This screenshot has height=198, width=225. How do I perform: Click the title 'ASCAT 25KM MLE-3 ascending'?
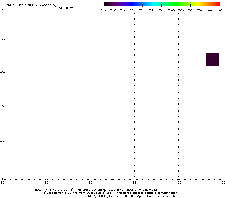pos(31,5)
